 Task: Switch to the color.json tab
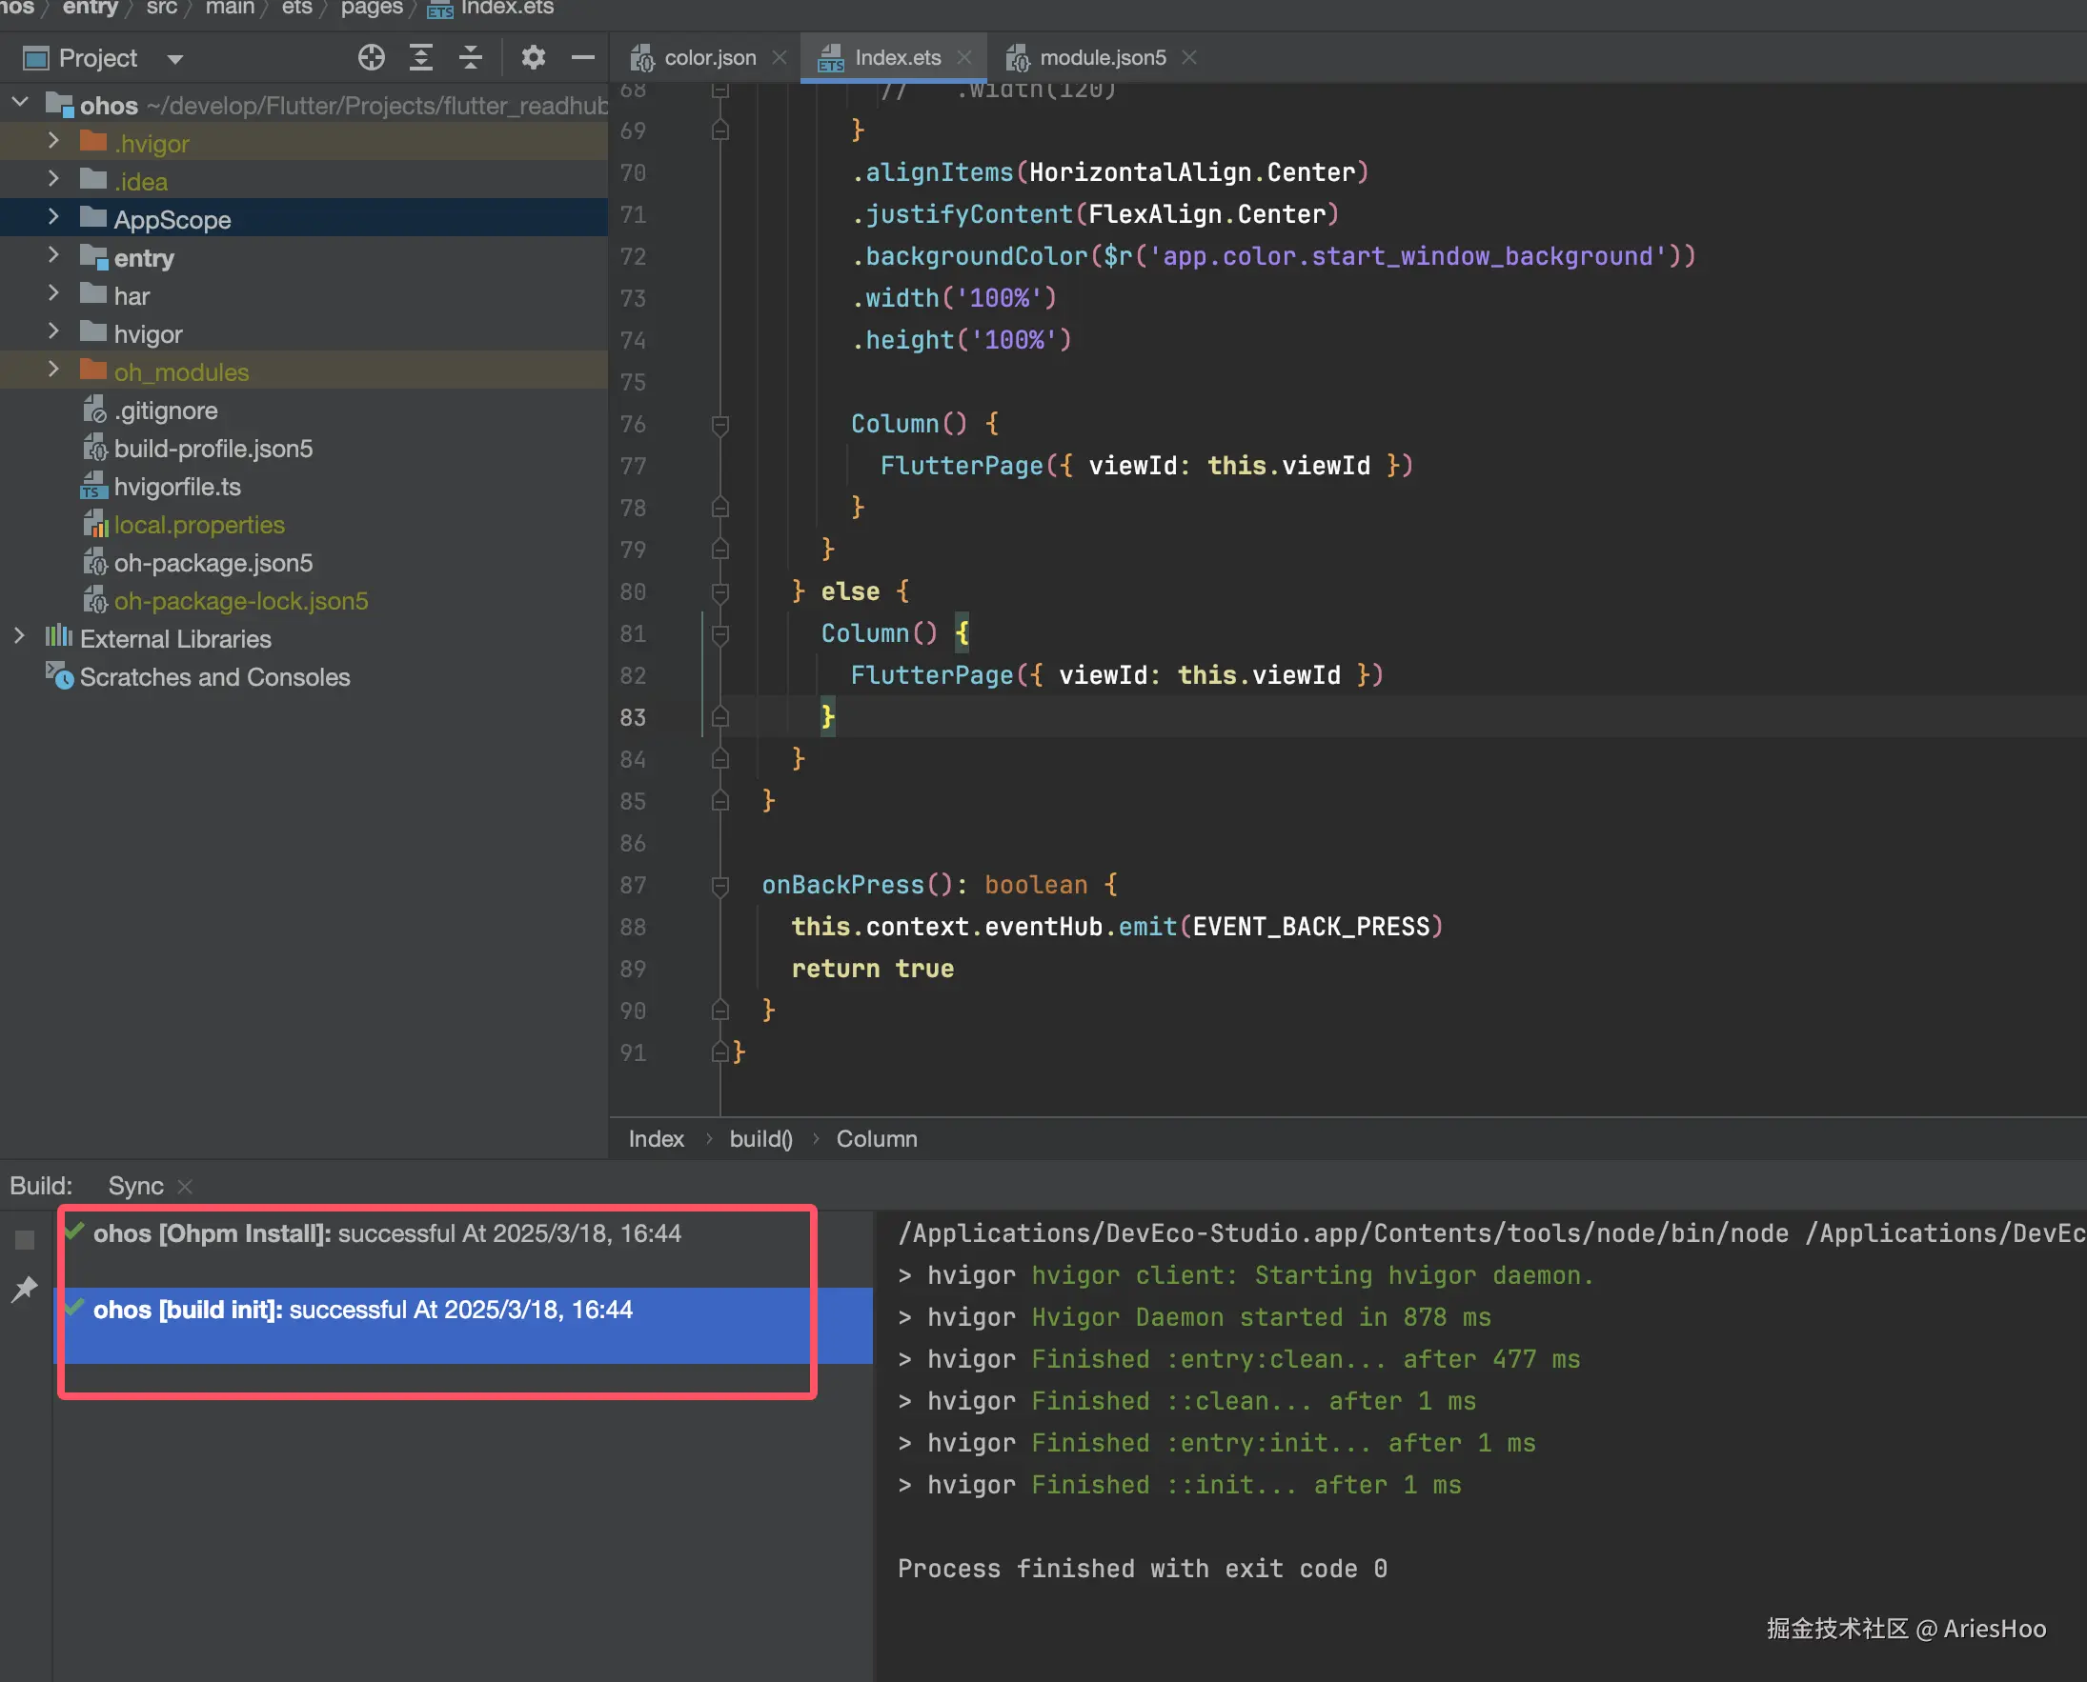(x=709, y=58)
